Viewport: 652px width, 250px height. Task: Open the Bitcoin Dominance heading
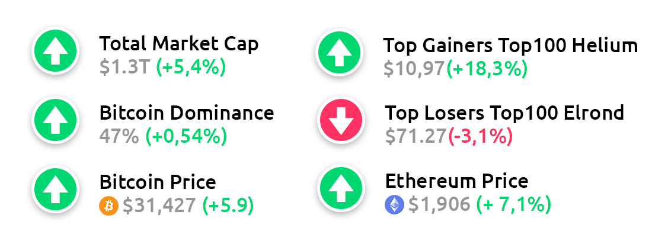point(187,113)
